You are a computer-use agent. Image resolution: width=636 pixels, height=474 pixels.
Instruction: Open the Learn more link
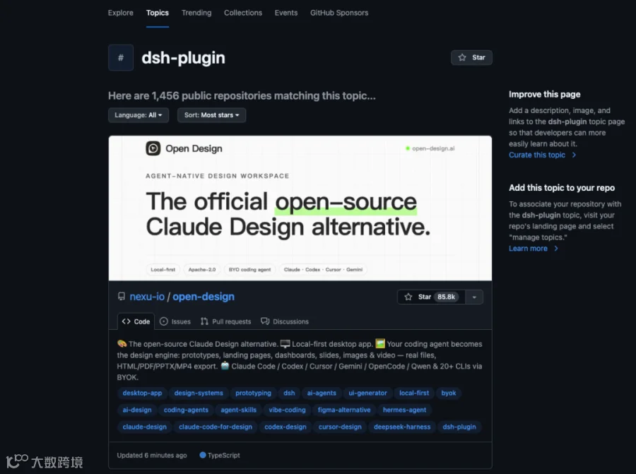(528, 249)
